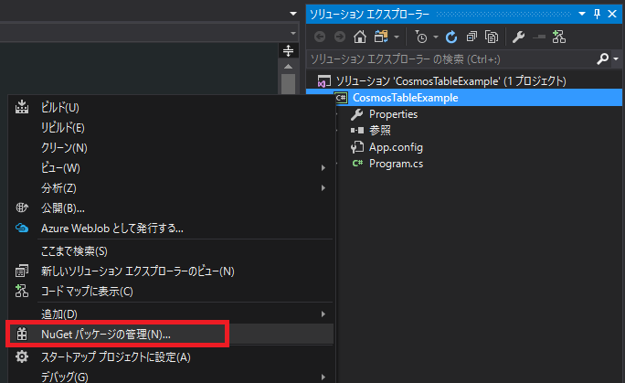Open the Pending Changes Filter dropdown arrow
625x383 pixels.
(x=436, y=37)
